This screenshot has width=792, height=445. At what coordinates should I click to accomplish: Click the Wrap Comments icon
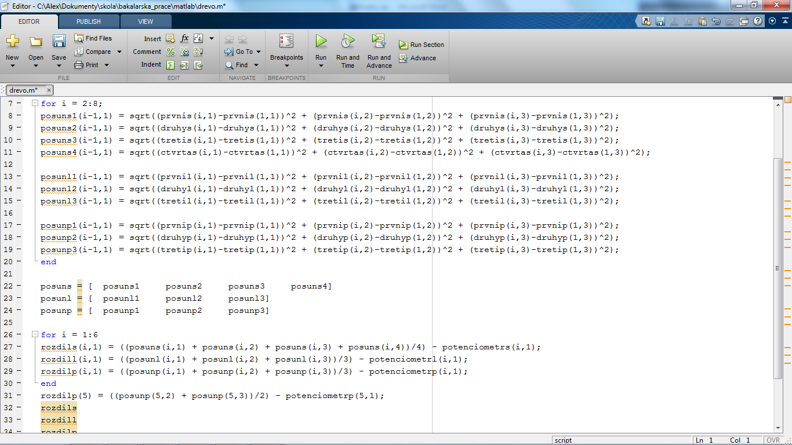[198, 52]
